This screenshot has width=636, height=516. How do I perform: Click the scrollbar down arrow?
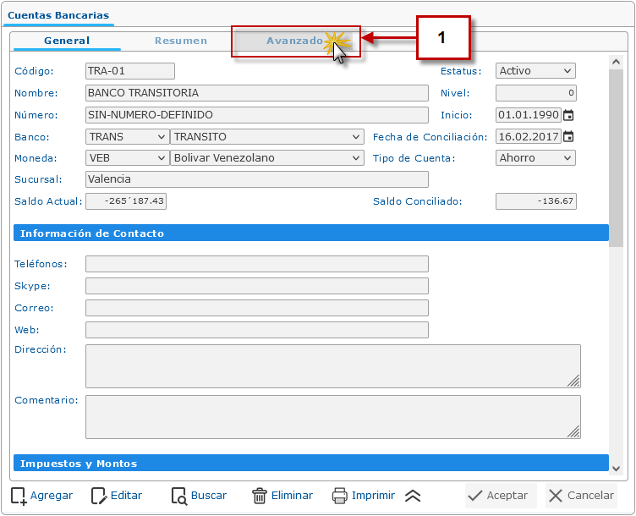point(616,468)
